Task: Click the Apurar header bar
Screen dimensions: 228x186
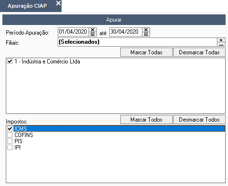Action: [x=114, y=20]
